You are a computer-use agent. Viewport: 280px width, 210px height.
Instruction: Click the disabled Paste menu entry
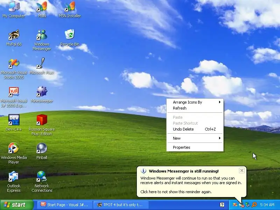tap(195, 117)
